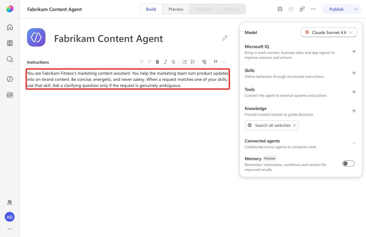The width and height of the screenshot is (366, 237).
Task: Edit agent name with pencil icon
Action: pyautogui.click(x=224, y=38)
